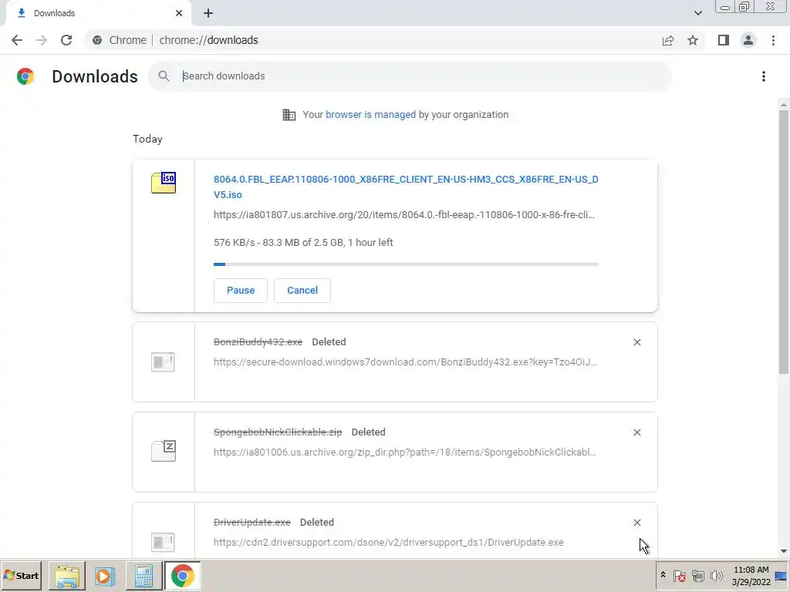Select the Downloads tab

point(98,13)
